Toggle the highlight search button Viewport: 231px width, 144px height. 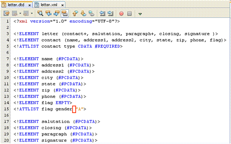point(65,13)
